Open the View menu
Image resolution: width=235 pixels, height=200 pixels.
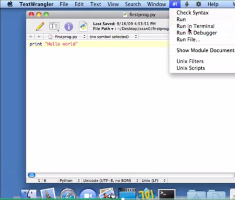click(x=113, y=4)
